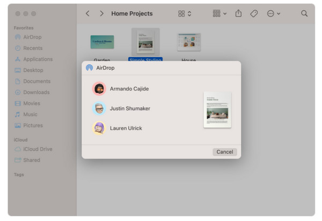Expand the More actions dropdown chevron
322x221 pixels.
(x=279, y=14)
